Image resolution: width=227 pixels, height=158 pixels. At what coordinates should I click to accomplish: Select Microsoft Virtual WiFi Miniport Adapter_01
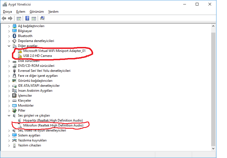pos(54,51)
